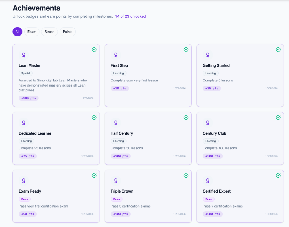Click 'Complete 5 lessons' description
The height and width of the screenshot is (227, 289).
[x=218, y=80]
